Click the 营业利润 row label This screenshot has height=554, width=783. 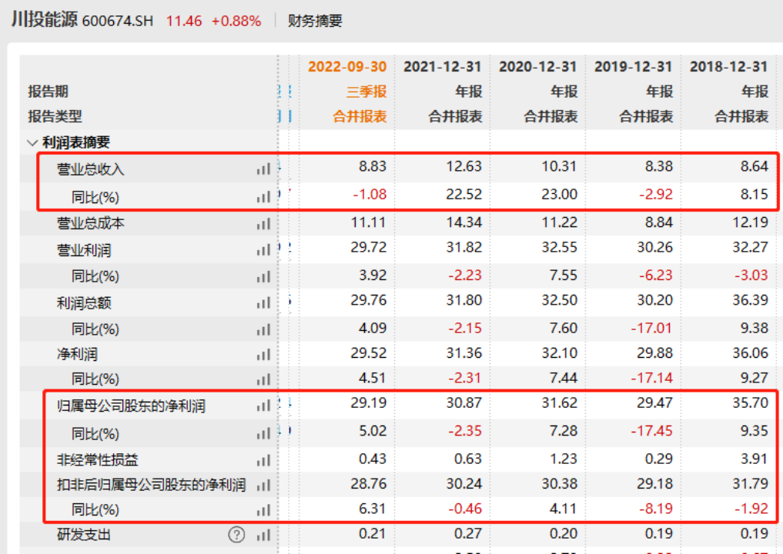[83, 250]
